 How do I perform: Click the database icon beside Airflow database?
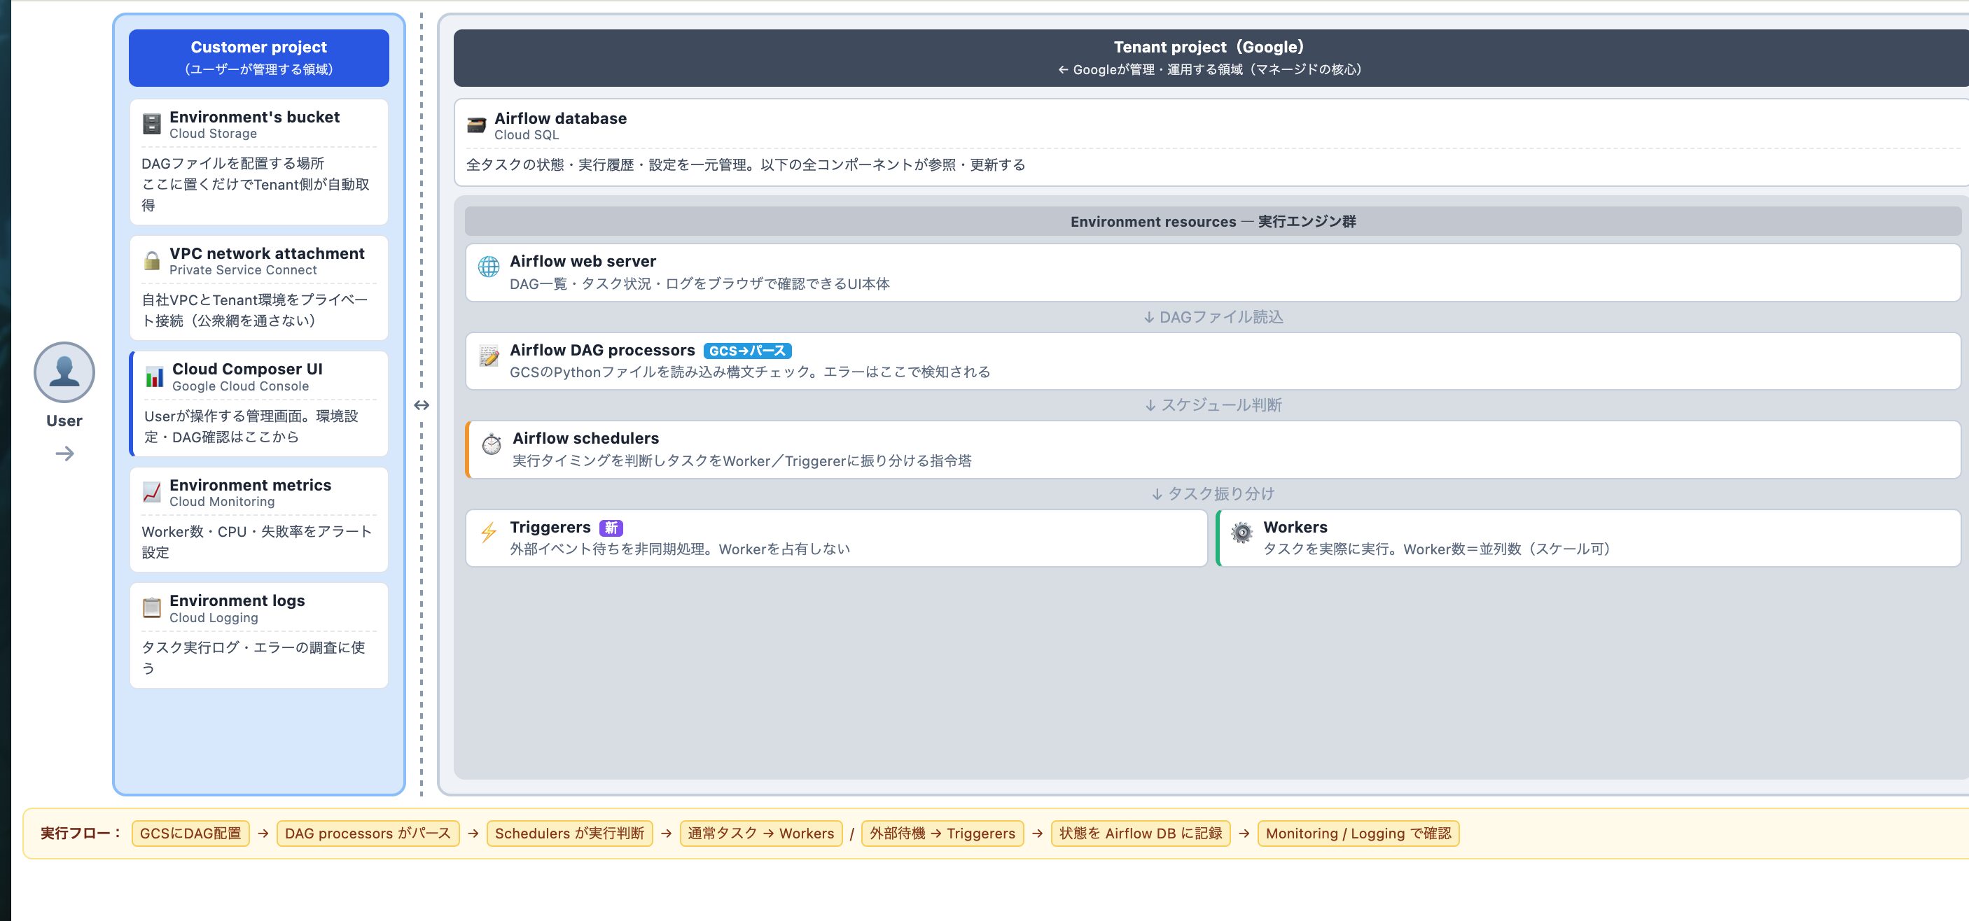pyautogui.click(x=476, y=125)
